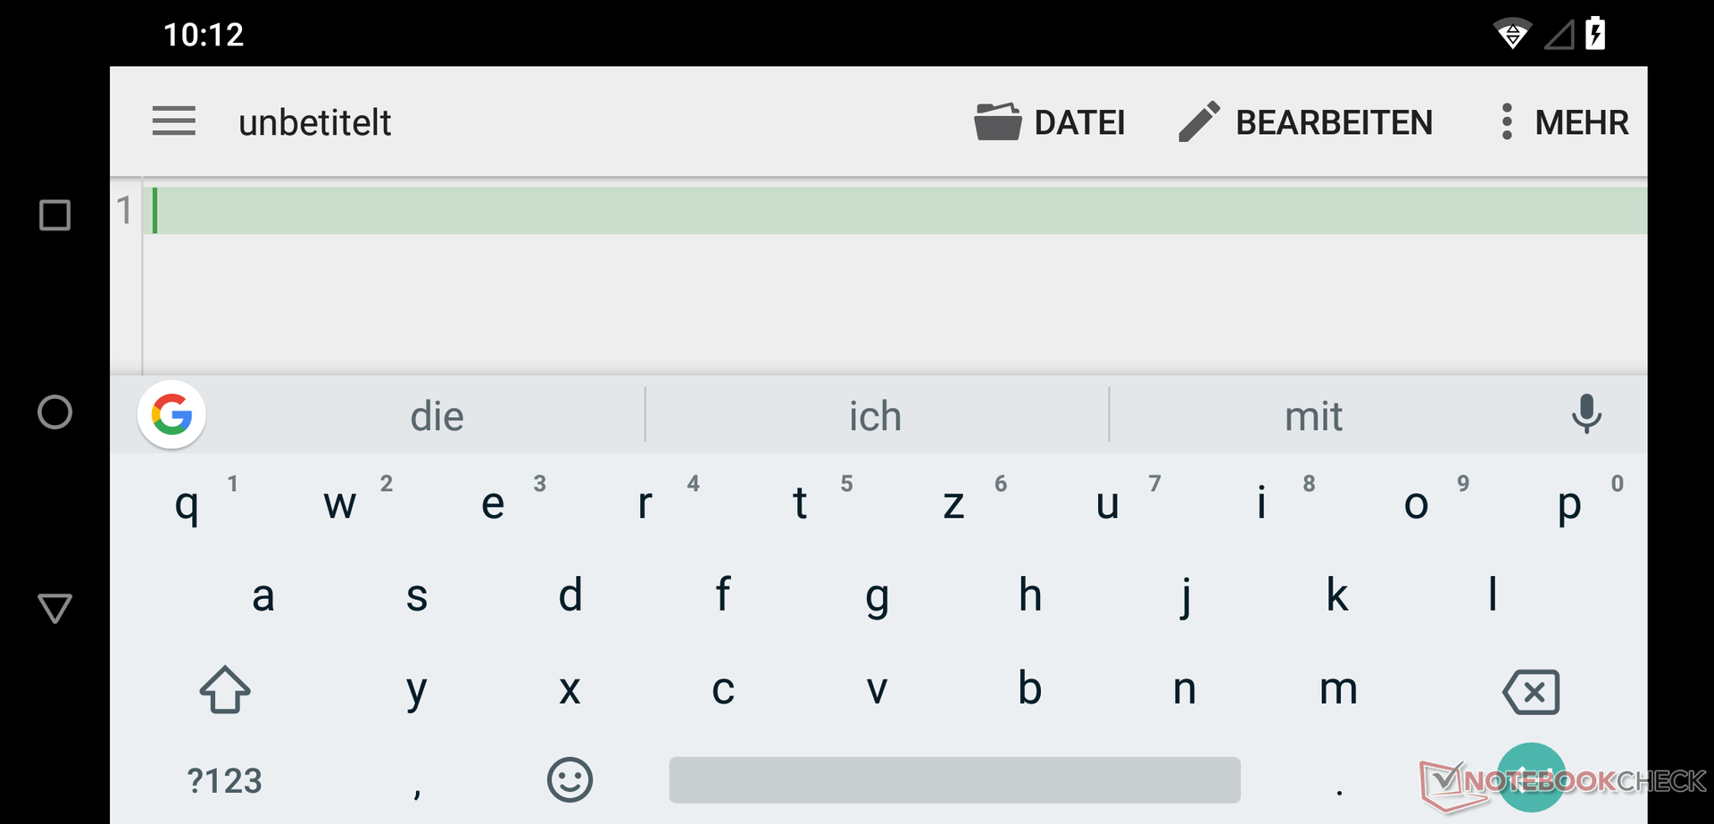Tap the back triangle to hide keyboard
Image resolution: width=1714 pixels, height=824 pixels.
(x=55, y=608)
